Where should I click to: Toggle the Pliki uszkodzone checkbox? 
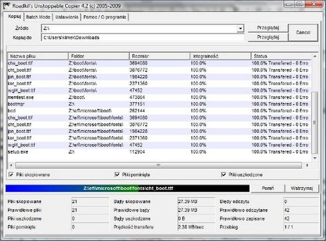[224, 175]
